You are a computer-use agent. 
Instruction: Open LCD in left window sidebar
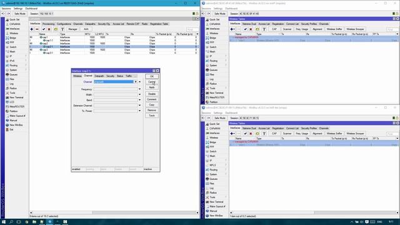pyautogui.click(x=12, y=102)
